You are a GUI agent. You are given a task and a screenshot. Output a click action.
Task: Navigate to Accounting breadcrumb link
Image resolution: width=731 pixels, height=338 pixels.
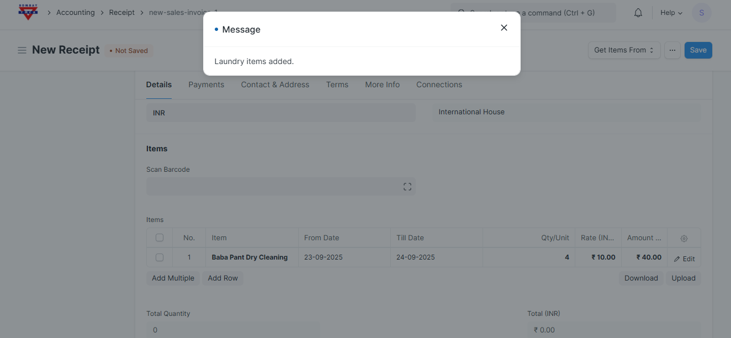pos(76,13)
